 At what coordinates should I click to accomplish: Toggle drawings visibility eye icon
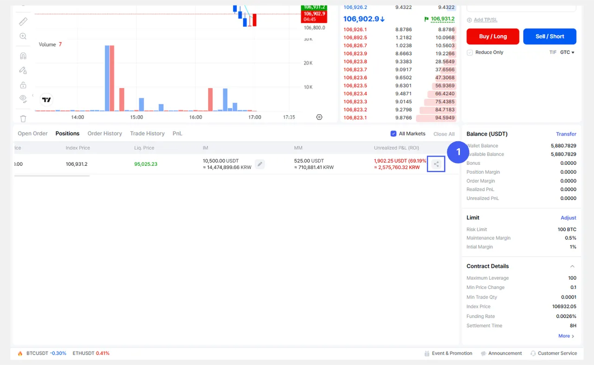tap(23, 98)
